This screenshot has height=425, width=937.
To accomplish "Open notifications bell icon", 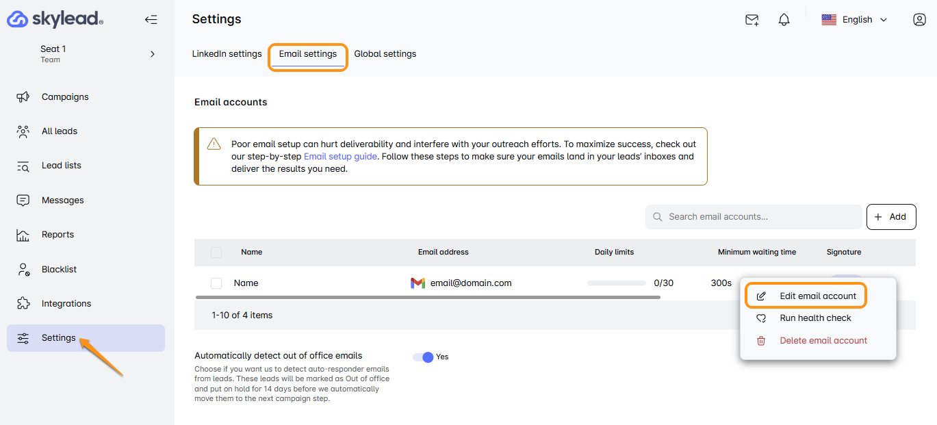I will pos(784,20).
